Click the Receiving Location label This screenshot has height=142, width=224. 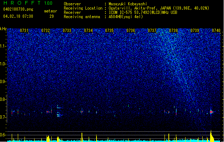coord(83,8)
